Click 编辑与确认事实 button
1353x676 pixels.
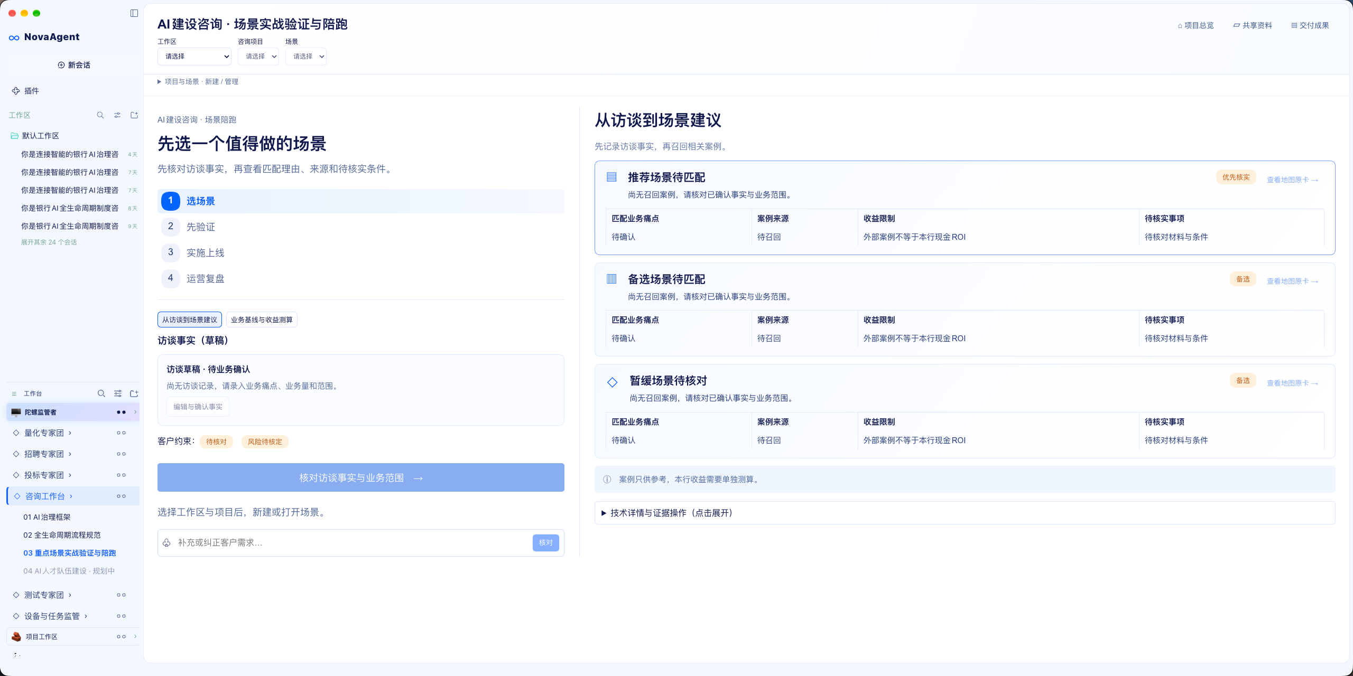(198, 407)
